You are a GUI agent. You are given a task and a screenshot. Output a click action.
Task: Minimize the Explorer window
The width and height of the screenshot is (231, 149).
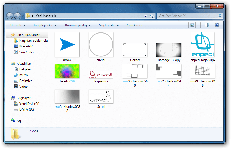[200, 6]
